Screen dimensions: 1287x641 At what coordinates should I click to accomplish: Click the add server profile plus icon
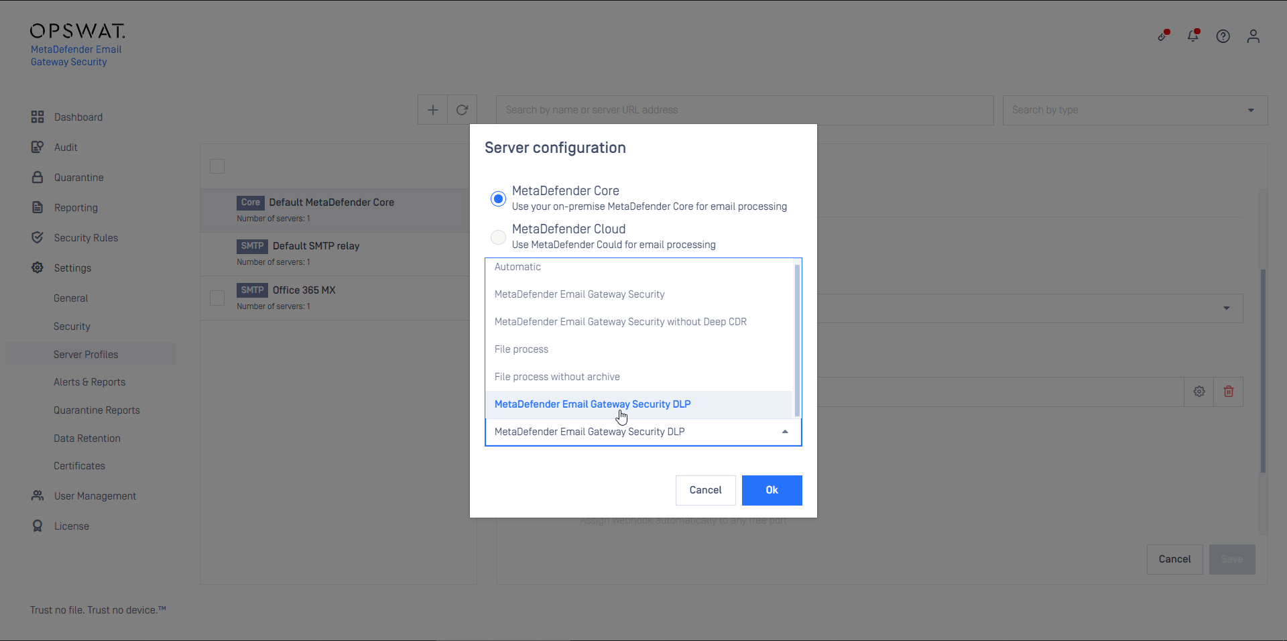tap(433, 110)
